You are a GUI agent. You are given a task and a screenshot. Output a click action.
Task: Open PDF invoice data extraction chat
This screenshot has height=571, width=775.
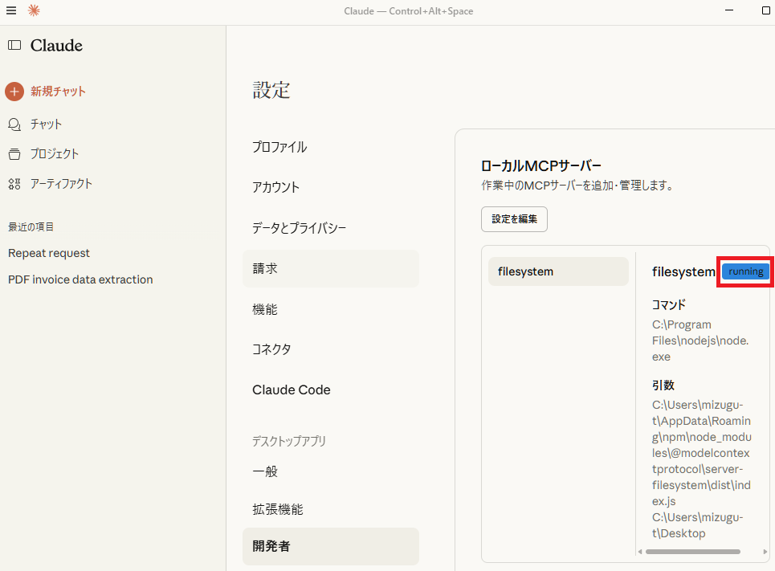80,279
